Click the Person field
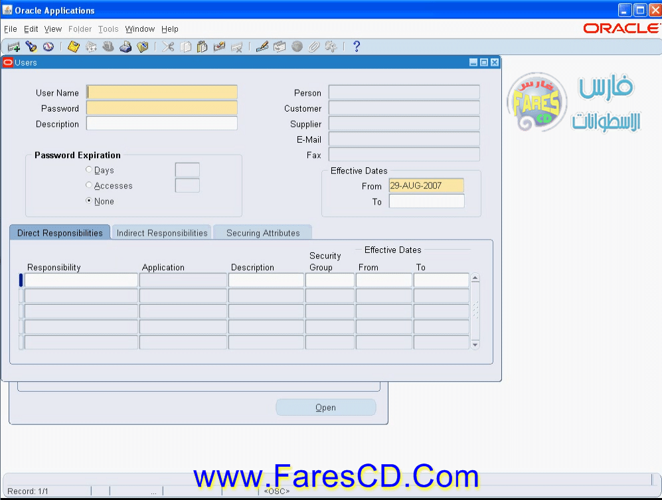Viewport: 662px width, 500px height. click(x=404, y=92)
